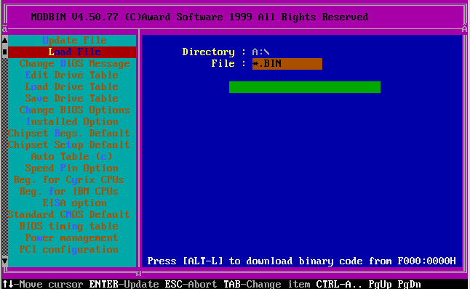
Task: Open Change BIOS Options
Action: 74,110
